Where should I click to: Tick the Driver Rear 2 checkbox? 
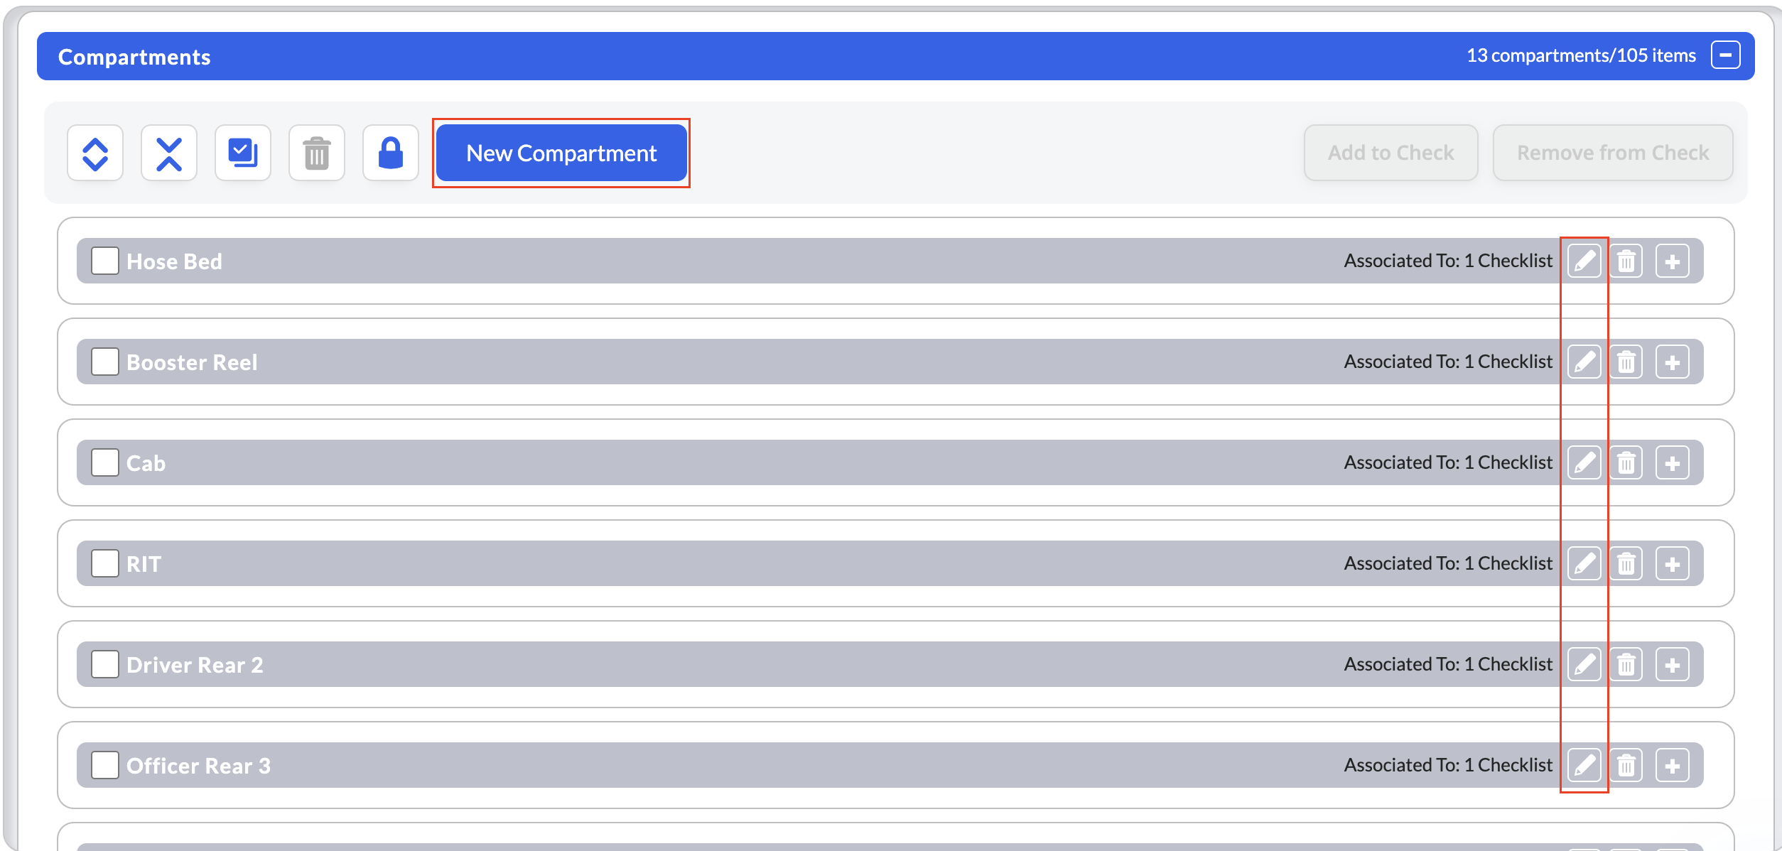pyautogui.click(x=105, y=664)
